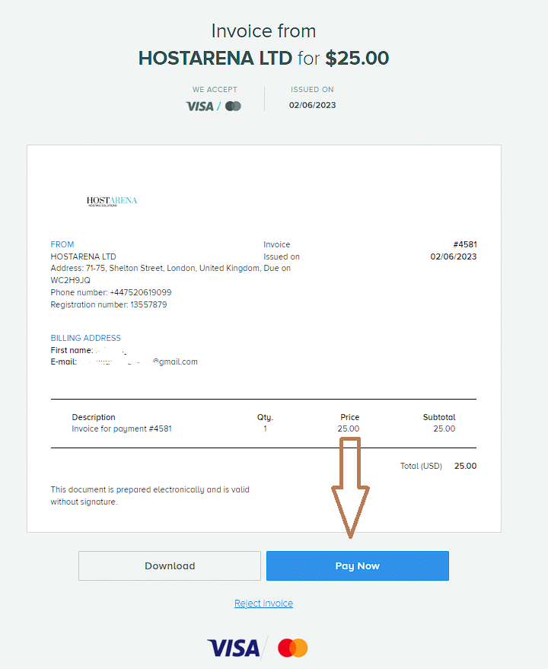Image resolution: width=548 pixels, height=669 pixels.
Task: Click the gray Mastercard icon under We Accept
Action: 233,107
